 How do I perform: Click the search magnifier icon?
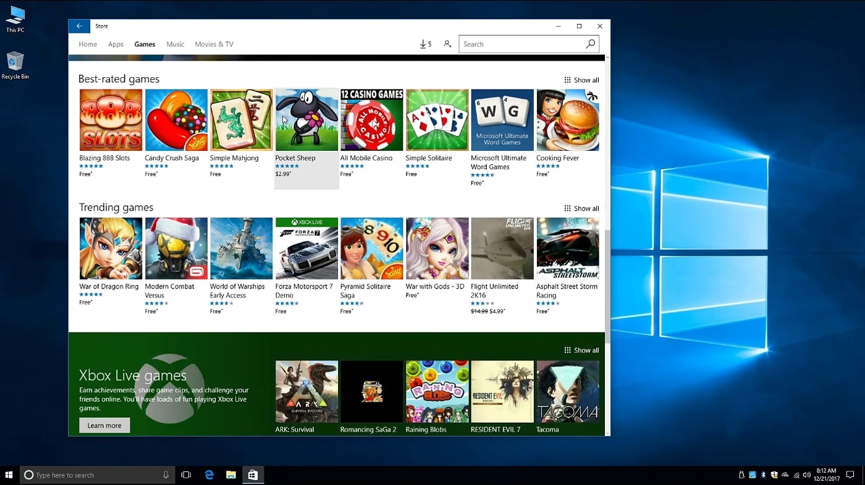point(590,44)
